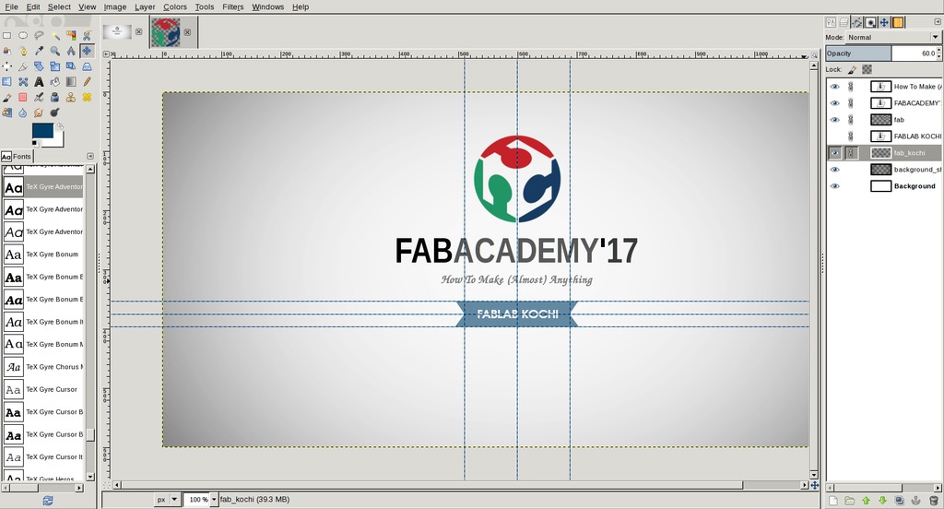The width and height of the screenshot is (944, 509).
Task: Hide the 'How To Make' layer
Action: pos(834,87)
